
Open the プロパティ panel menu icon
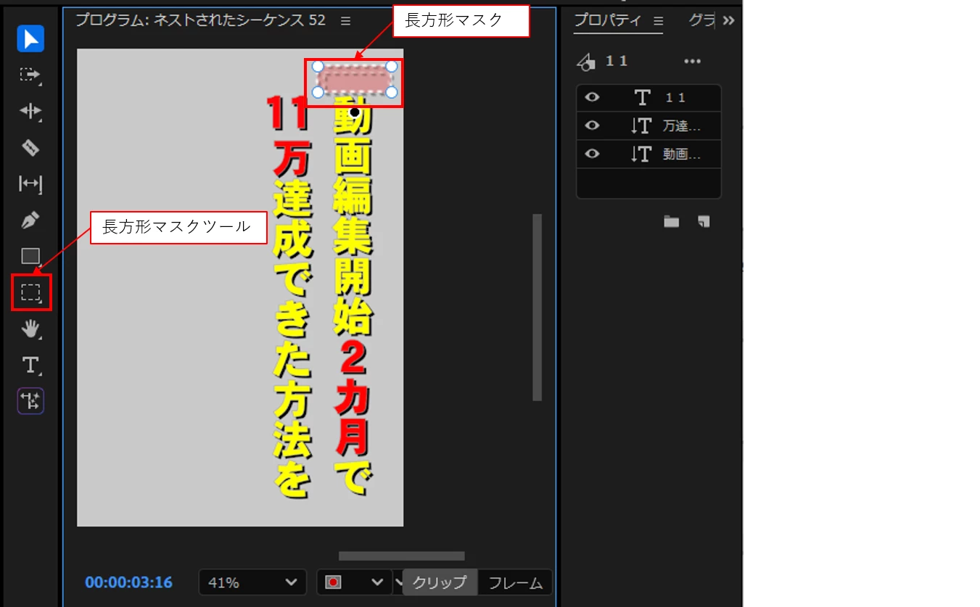click(658, 20)
